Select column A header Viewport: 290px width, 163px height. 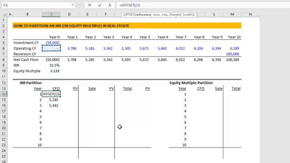pos(10,14)
